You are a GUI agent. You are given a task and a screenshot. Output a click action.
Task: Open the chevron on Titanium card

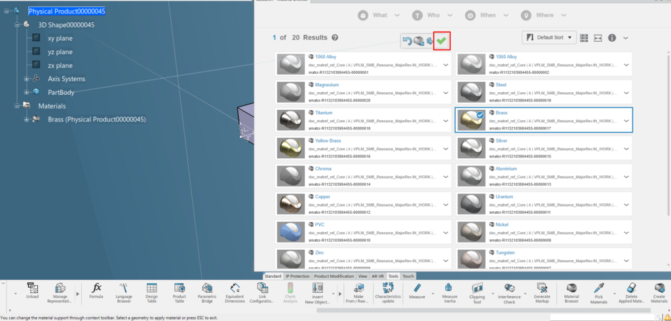coord(446,121)
